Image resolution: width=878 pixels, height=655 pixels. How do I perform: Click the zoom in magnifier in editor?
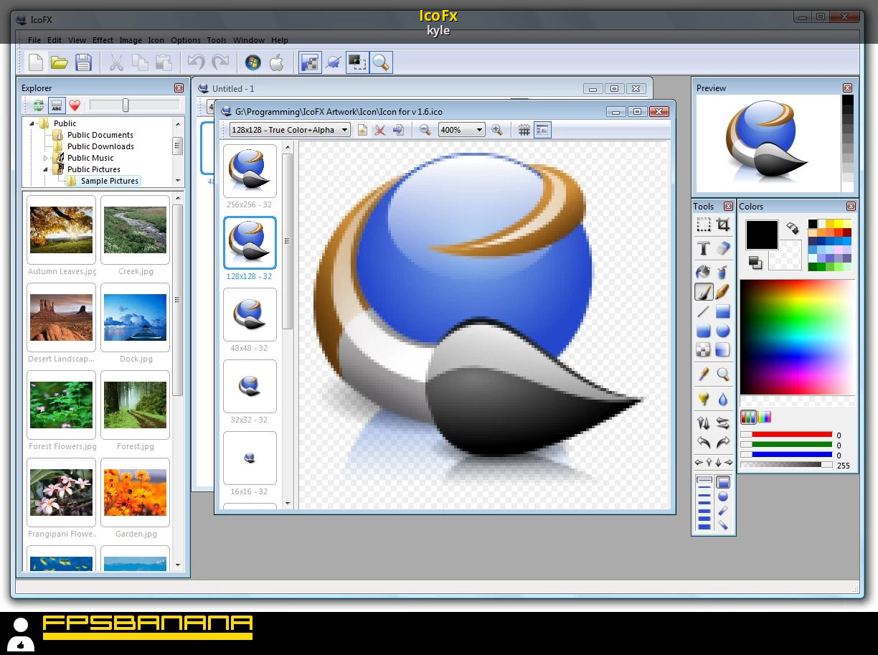coord(496,130)
